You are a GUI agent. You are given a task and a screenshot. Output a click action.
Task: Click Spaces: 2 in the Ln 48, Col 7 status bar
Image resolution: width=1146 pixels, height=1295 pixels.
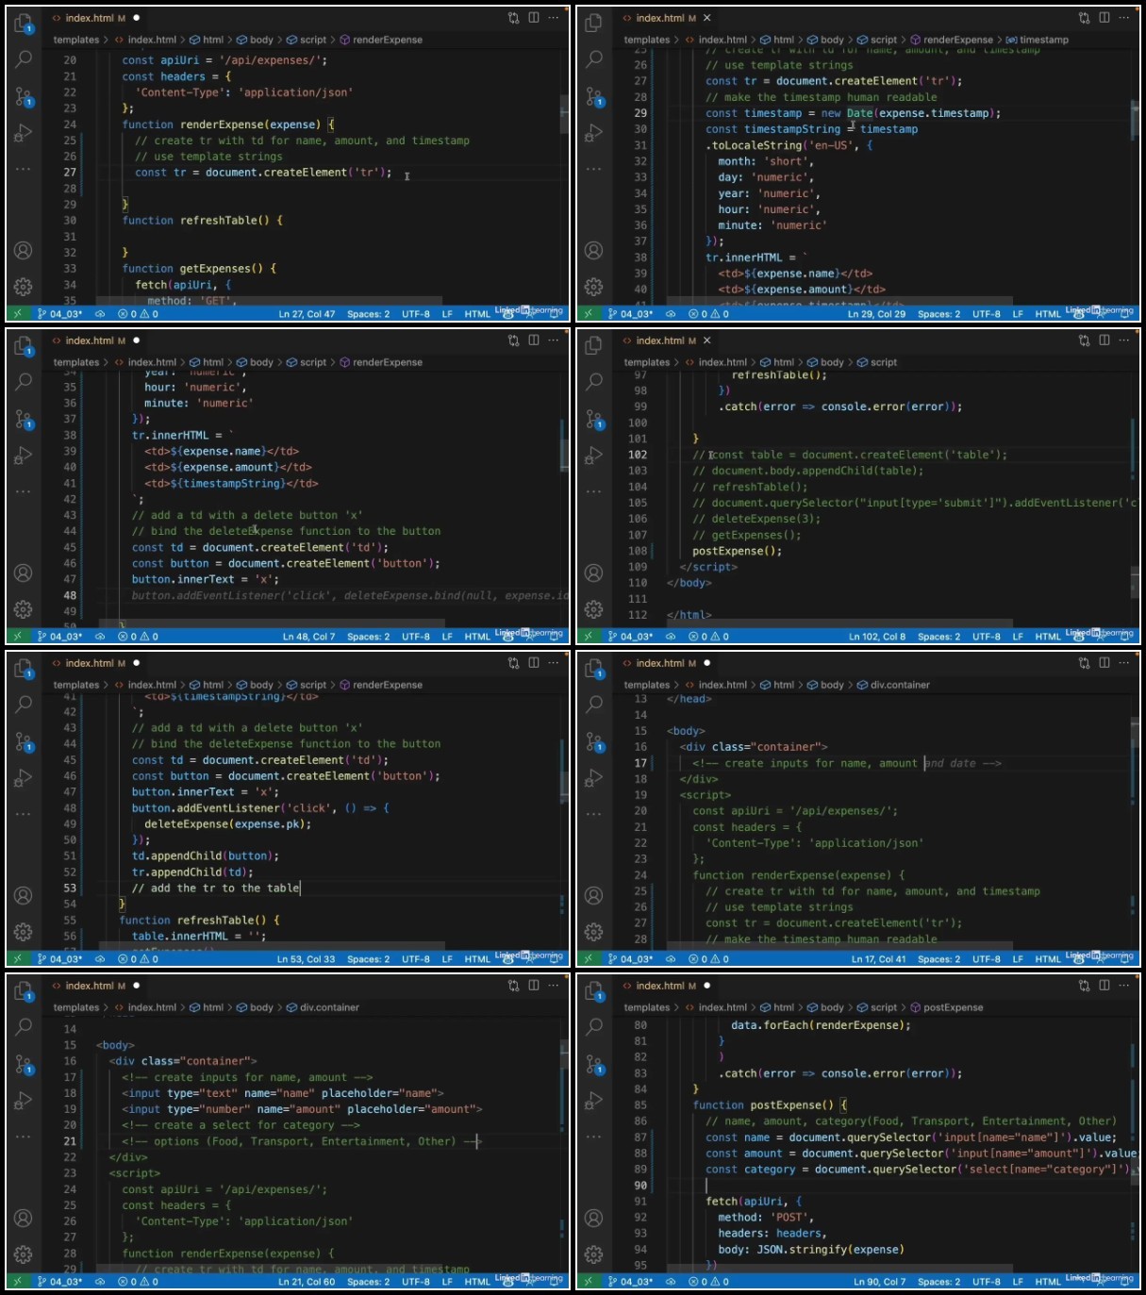[x=368, y=637]
